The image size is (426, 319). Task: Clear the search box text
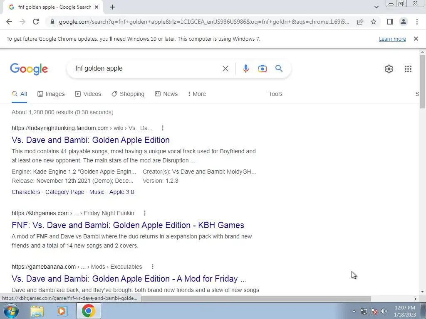pyautogui.click(x=225, y=69)
